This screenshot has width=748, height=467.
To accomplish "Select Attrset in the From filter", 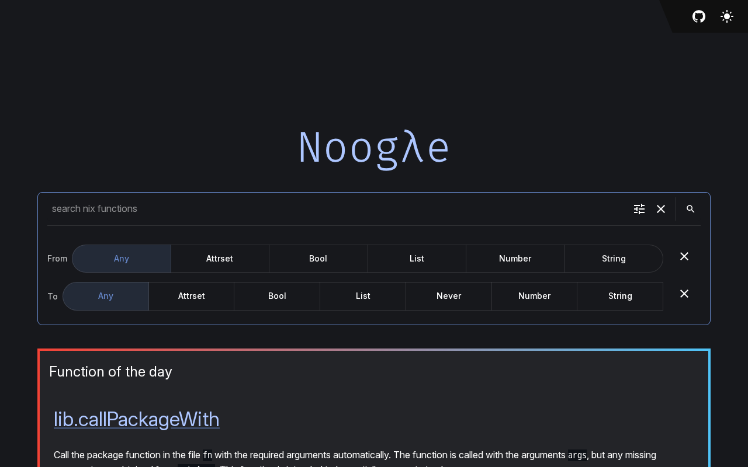I will click(x=220, y=259).
